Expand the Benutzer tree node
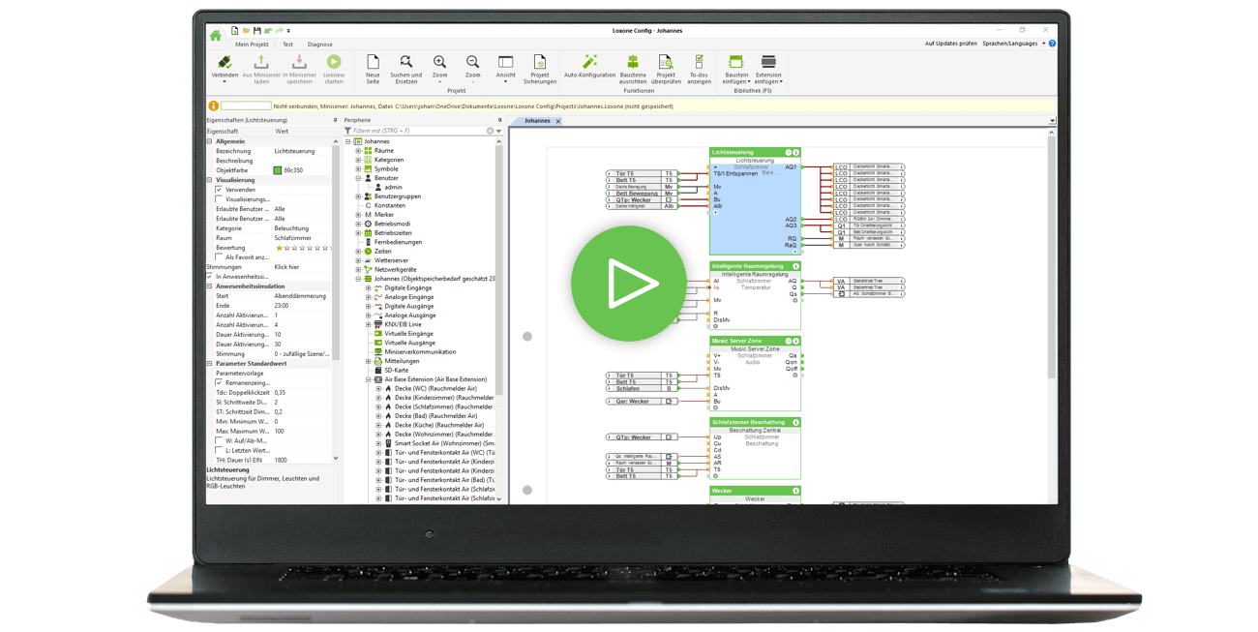 coord(360,178)
